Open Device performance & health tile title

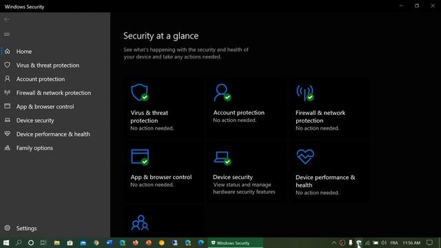coord(325,181)
